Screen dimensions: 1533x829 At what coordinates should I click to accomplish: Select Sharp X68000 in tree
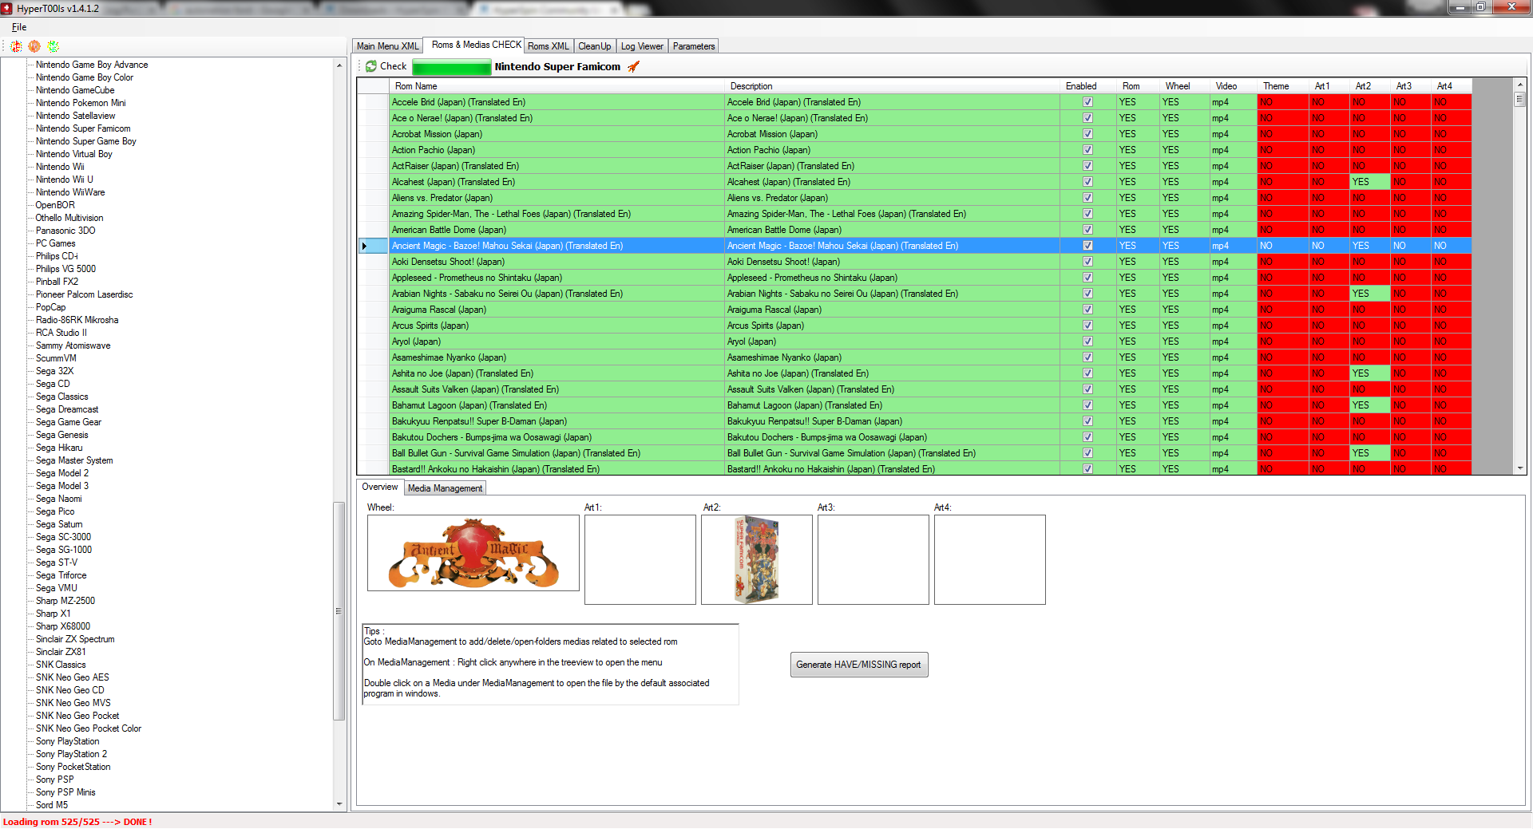click(x=63, y=626)
